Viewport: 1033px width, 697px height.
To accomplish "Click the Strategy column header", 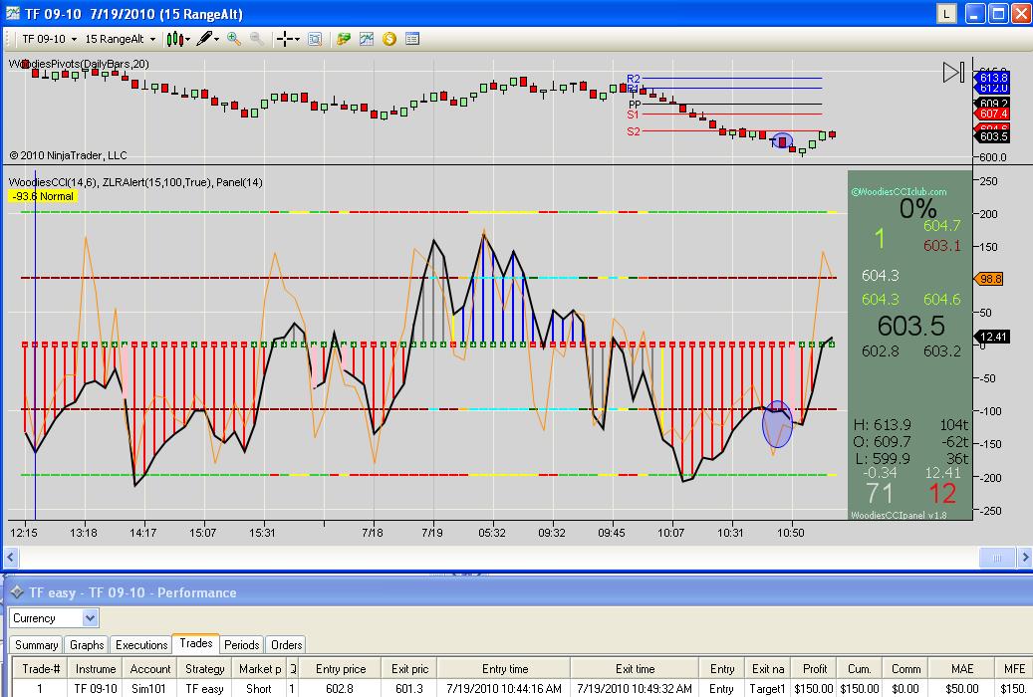I will pyautogui.click(x=205, y=669).
